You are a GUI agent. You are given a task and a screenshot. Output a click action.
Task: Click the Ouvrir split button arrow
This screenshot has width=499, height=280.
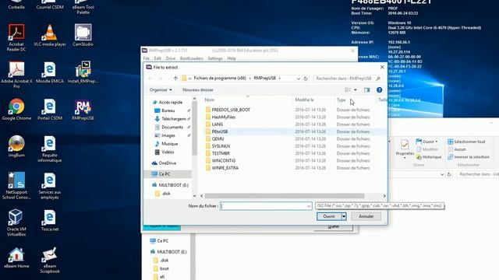pyautogui.click(x=344, y=216)
